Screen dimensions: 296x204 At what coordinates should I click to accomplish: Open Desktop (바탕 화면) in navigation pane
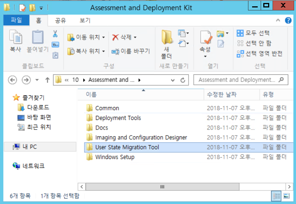[34, 117]
